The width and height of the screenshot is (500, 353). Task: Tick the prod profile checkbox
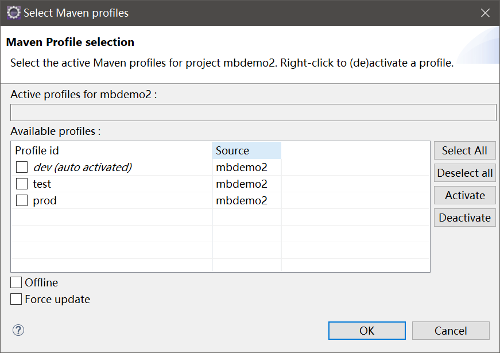22,200
